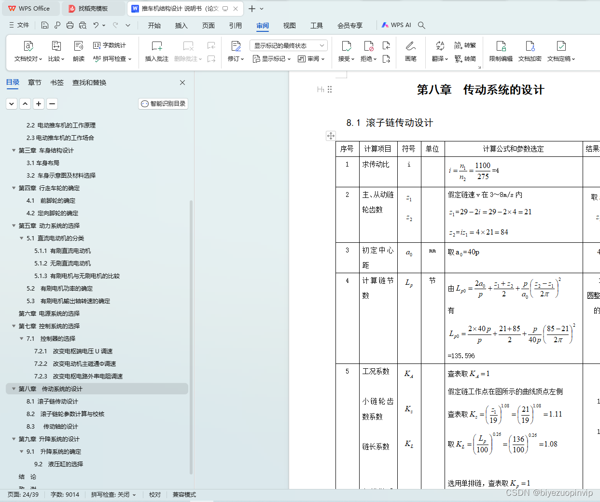Close the navigation pane
Screen dimensions: 600x502
(x=182, y=83)
